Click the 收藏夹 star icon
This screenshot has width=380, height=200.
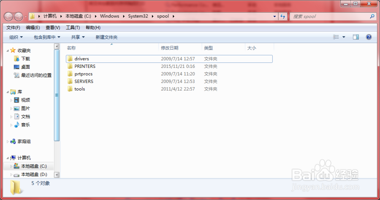coord(13,50)
